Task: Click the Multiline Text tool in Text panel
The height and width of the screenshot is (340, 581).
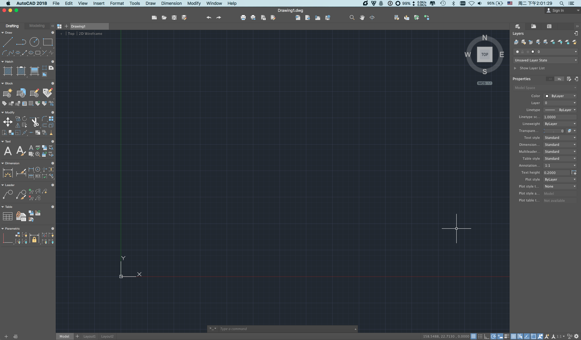Action: pos(8,151)
